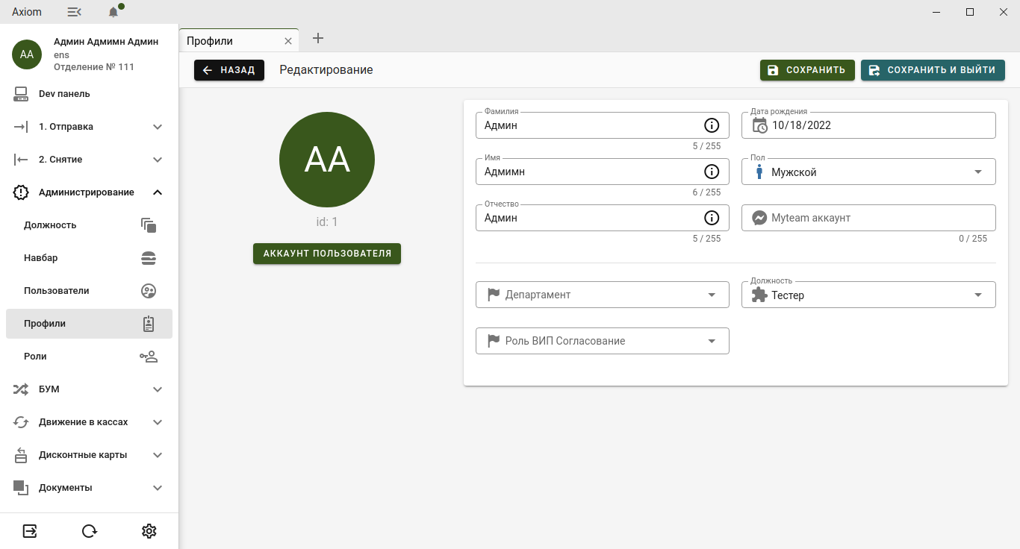Click Документы icon in sidebar
Viewport: 1020px width, 549px height.
pos(21,488)
